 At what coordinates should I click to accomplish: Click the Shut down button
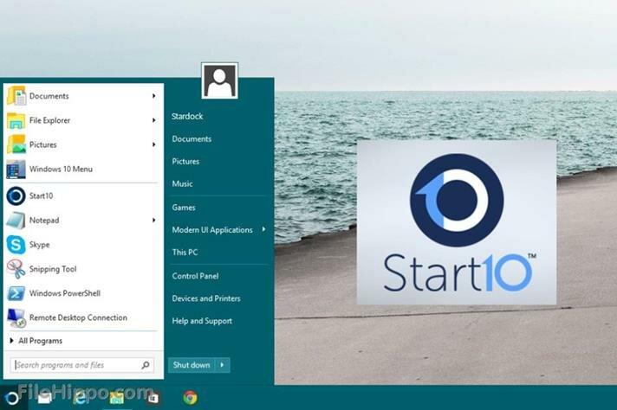192,365
